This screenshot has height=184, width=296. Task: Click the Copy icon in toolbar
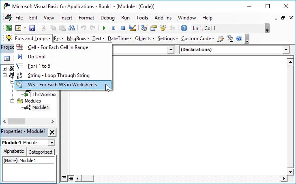click(53, 28)
